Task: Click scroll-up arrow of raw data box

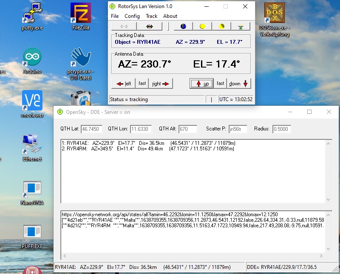Action: point(328,215)
